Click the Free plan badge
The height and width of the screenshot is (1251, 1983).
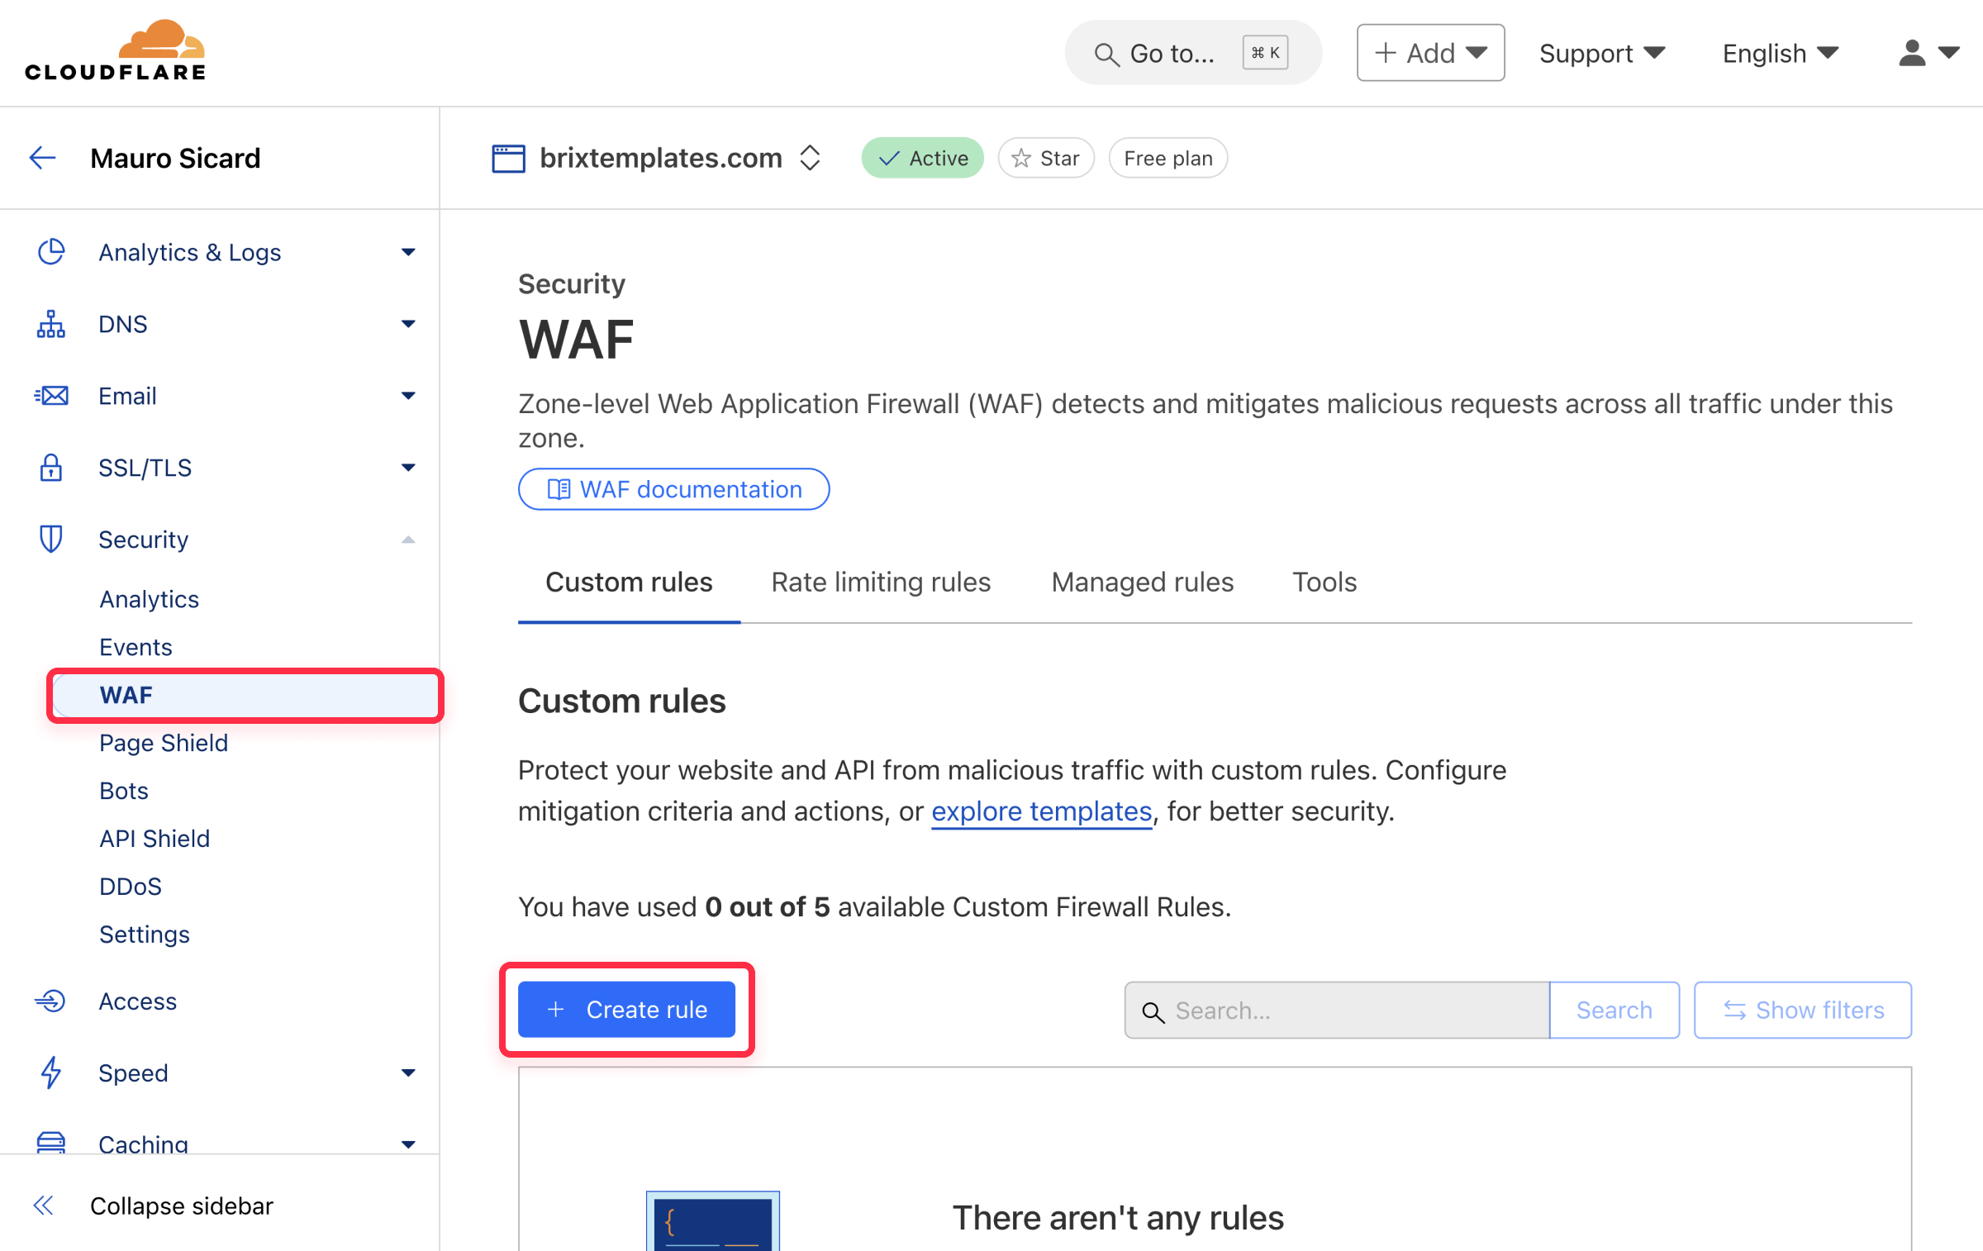click(x=1167, y=158)
